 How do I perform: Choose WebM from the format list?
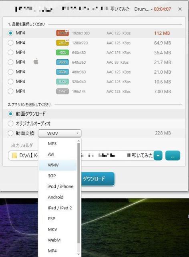click(x=58, y=240)
